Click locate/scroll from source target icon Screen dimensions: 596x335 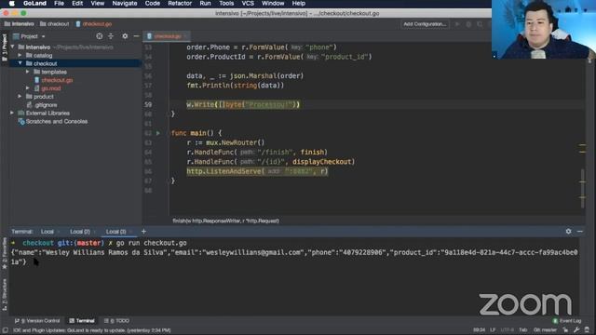tap(100, 36)
